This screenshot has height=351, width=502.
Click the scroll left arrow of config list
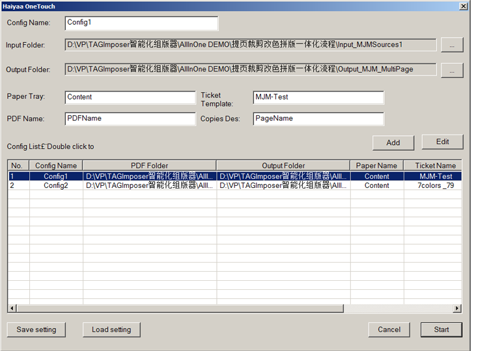click(12, 309)
